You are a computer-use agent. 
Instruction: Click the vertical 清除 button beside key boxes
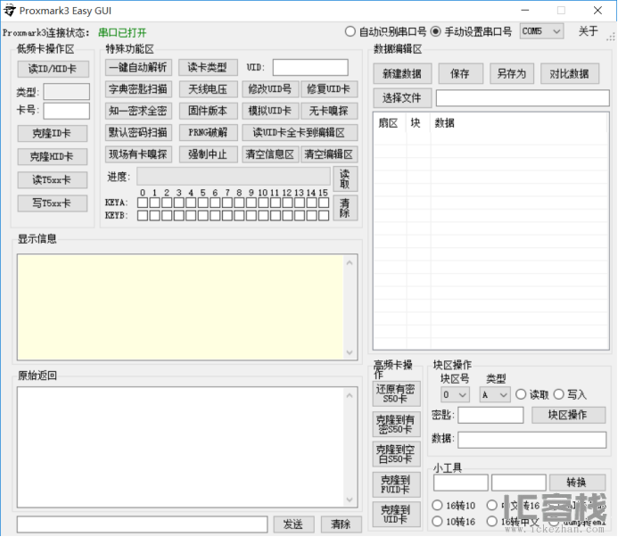coord(345,208)
